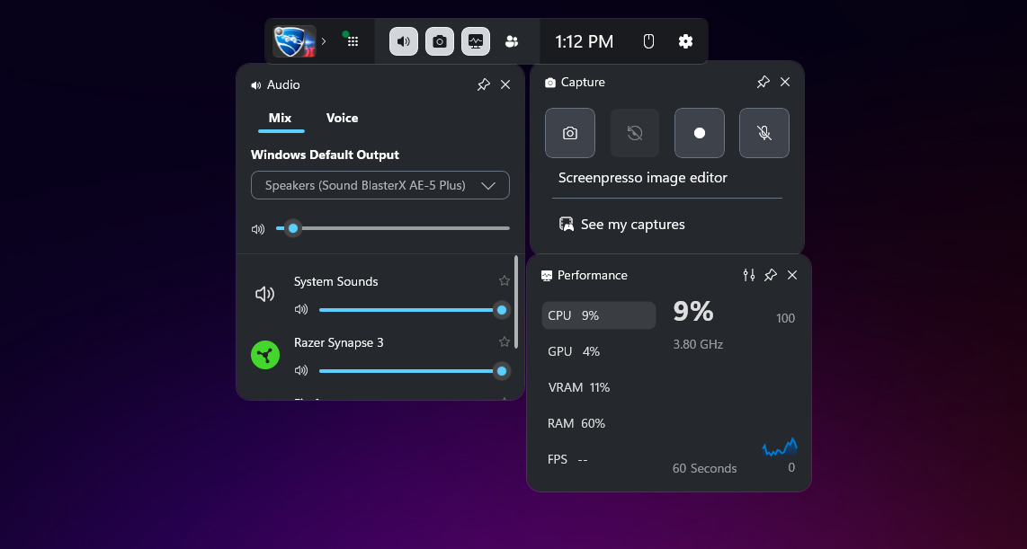Click See my captures

click(x=632, y=225)
